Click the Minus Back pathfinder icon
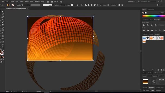Image resolution: width=165 pixels, height=93 pixels. click(x=164, y=30)
